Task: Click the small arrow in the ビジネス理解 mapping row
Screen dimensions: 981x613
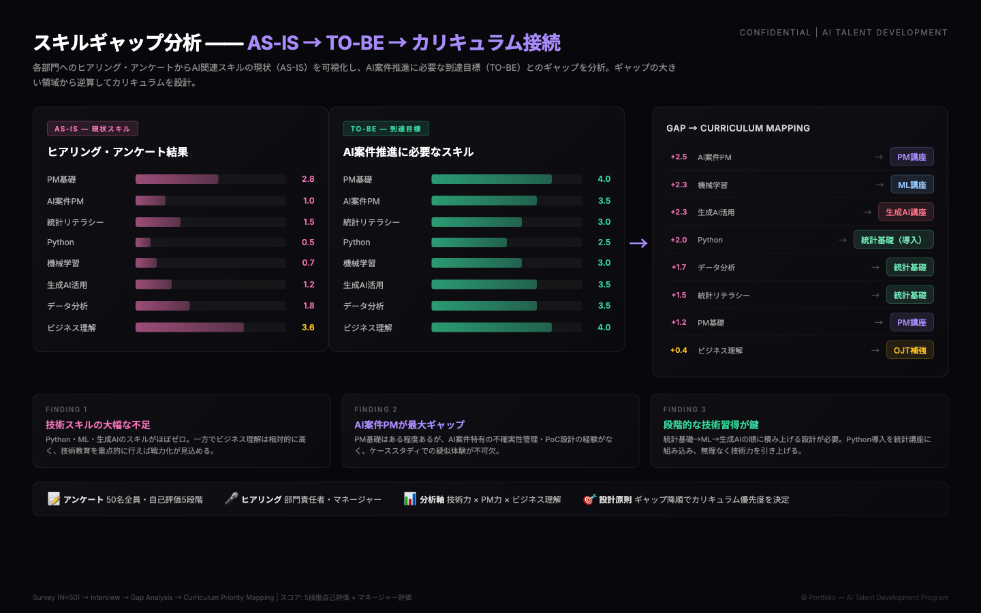Action: 875,350
